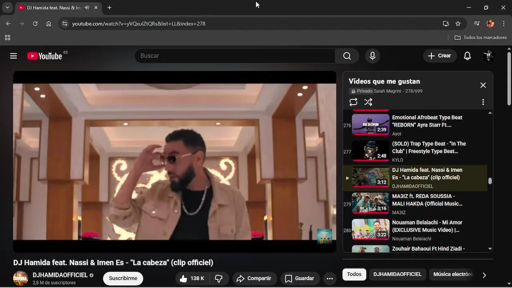
Task: Select the DJHAMIDAOFFICIEL filter chip
Action: 397,274
